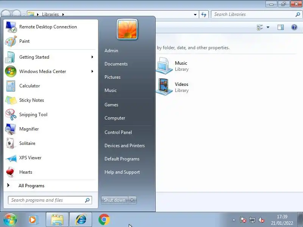Open Computer from Start menu
The width and height of the screenshot is (303, 227).
pyautogui.click(x=115, y=118)
